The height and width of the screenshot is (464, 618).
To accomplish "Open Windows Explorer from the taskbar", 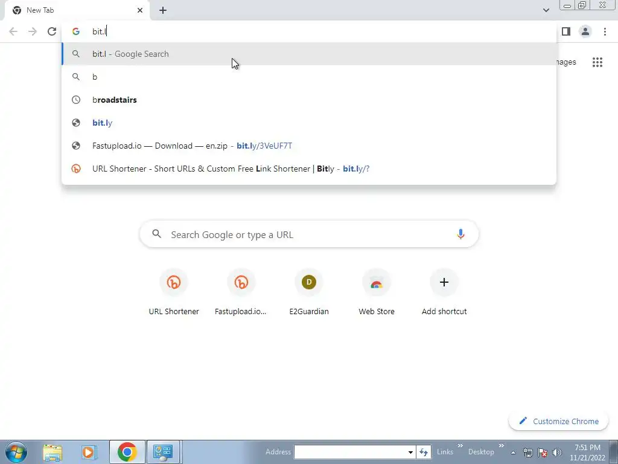I will [x=53, y=452].
